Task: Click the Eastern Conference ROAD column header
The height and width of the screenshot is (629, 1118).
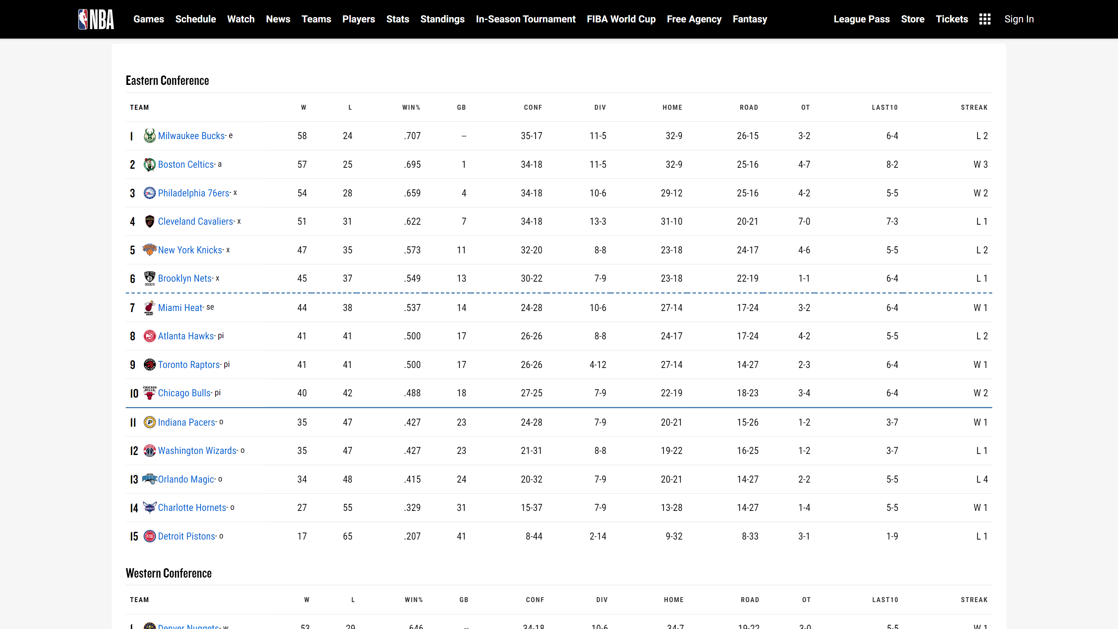Action: tap(749, 107)
